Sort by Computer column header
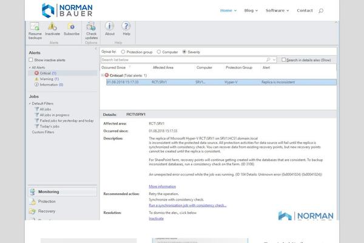Screen dimensions: 364x243 [204, 67]
